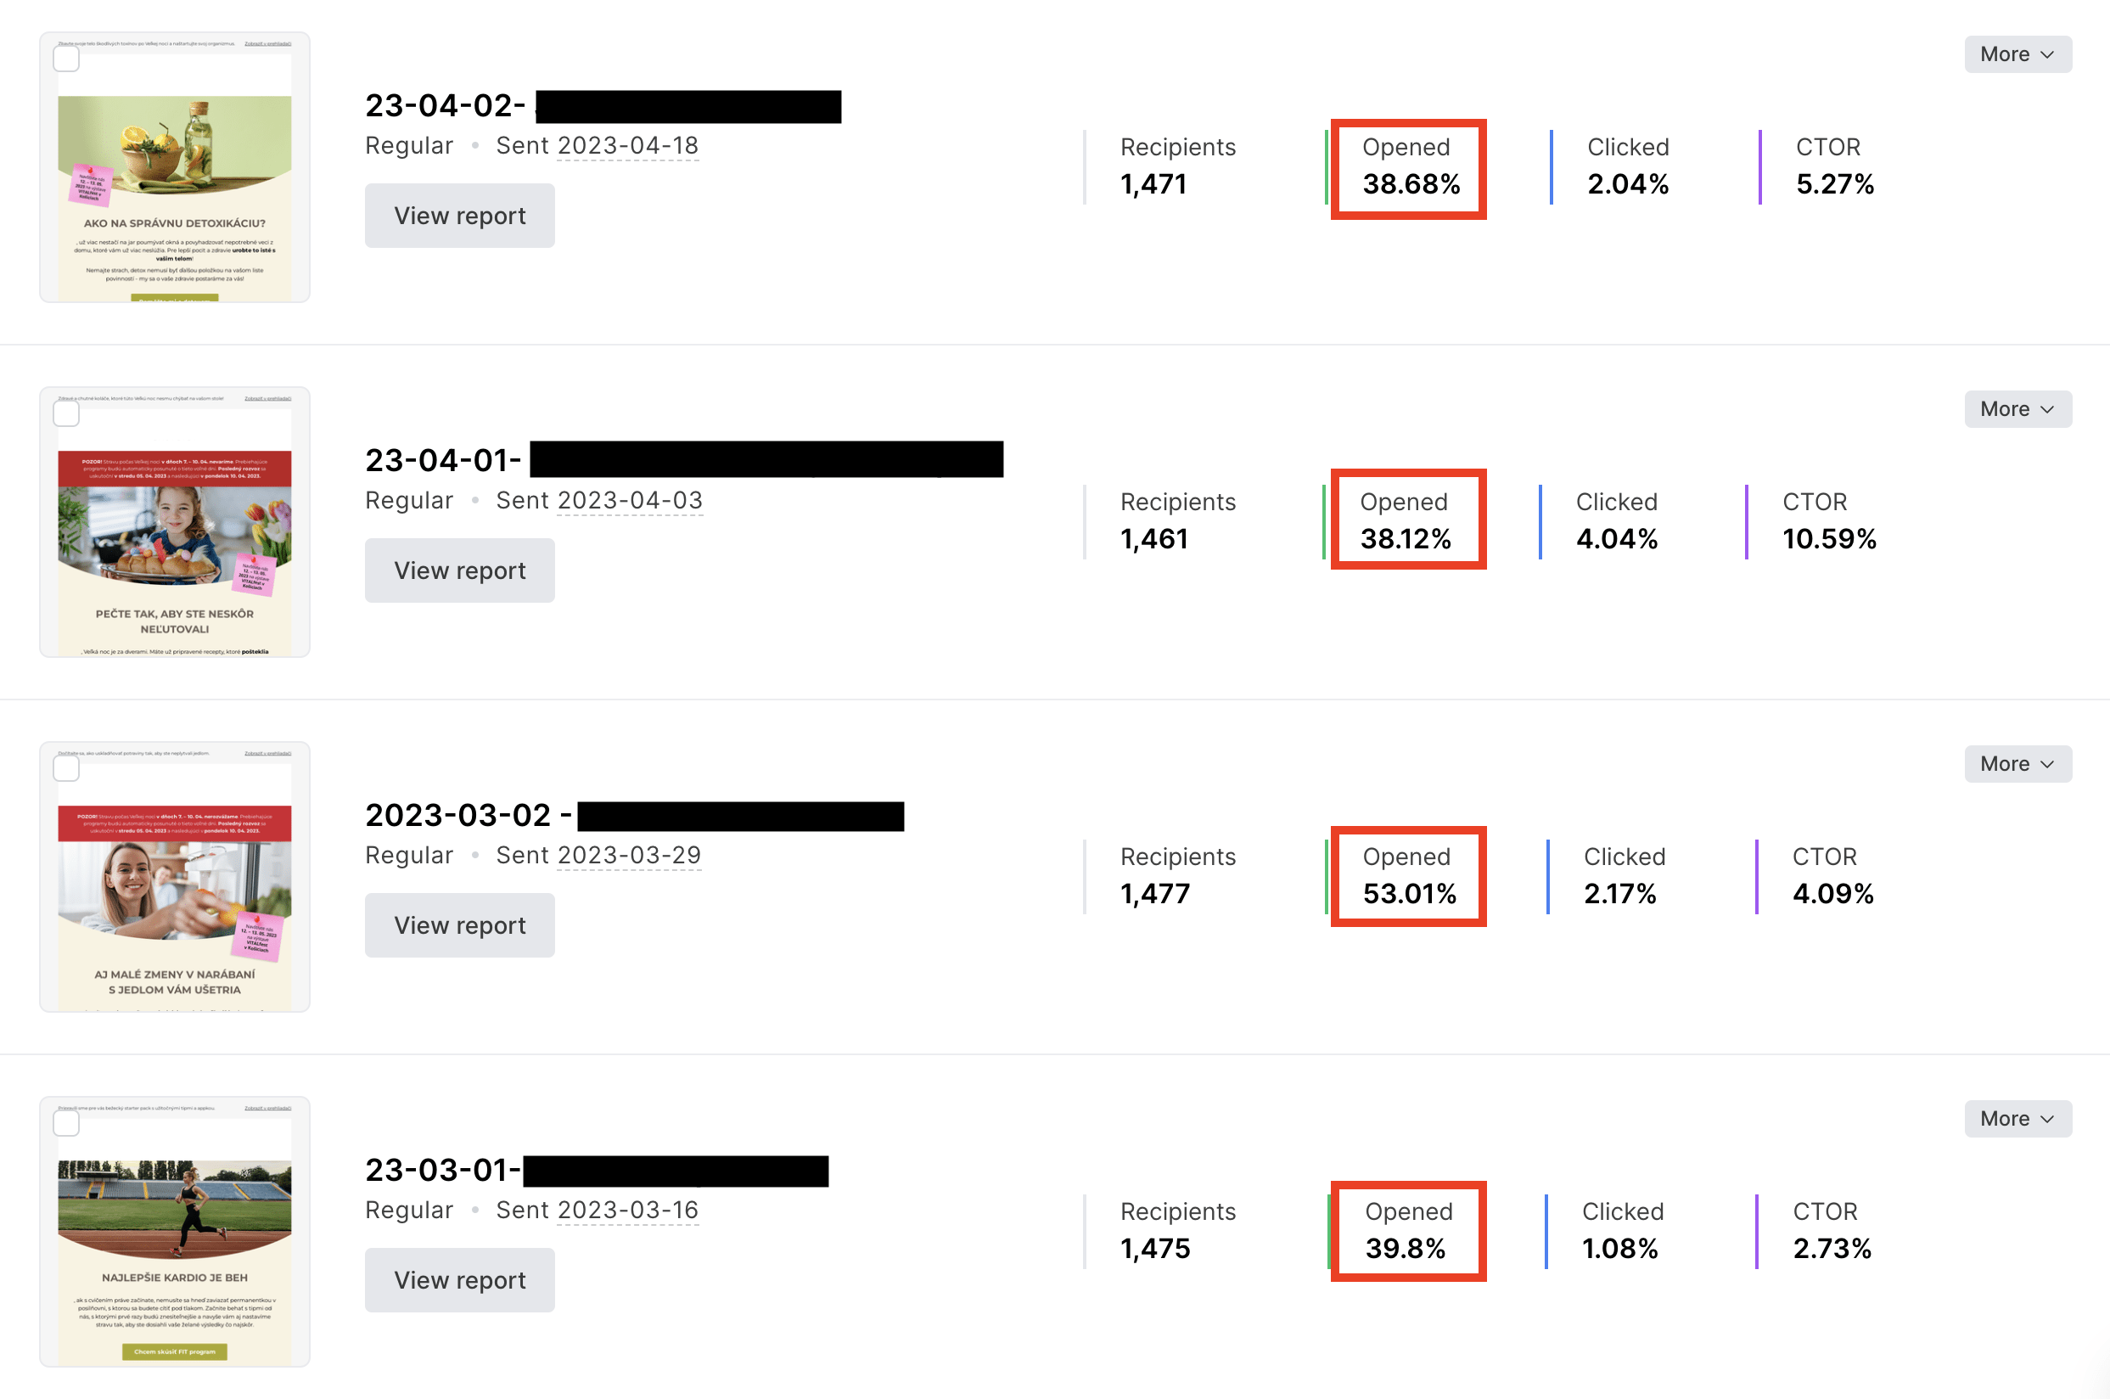Viewport: 2110px width, 1399px height.
Task: Select checkbox for 23-03-01 running campaign
Action: (x=66, y=1123)
